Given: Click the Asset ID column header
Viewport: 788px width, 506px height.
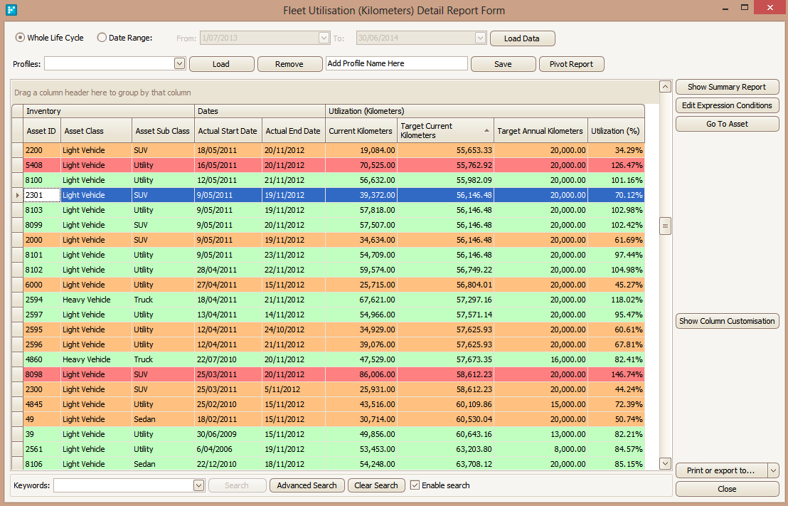Looking at the screenshot, I should 42,131.
